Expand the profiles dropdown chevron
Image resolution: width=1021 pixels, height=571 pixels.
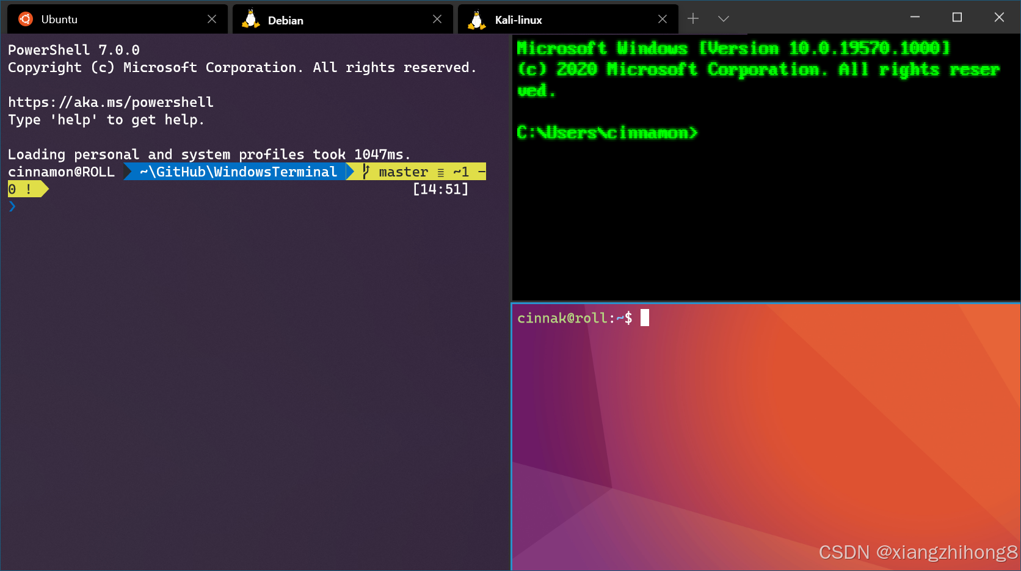tap(724, 19)
